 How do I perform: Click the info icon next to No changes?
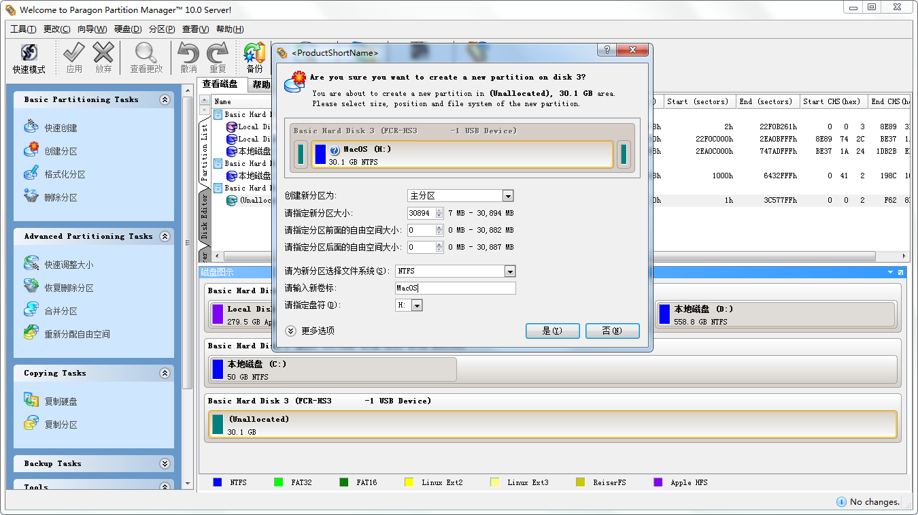[x=841, y=501]
